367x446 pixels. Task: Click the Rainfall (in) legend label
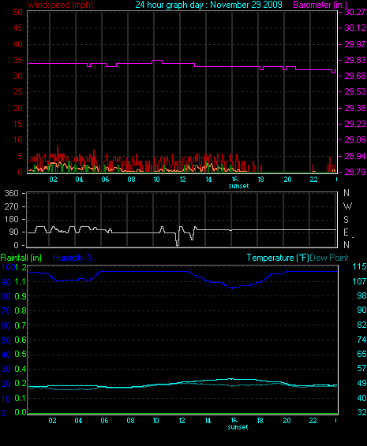[21, 258]
